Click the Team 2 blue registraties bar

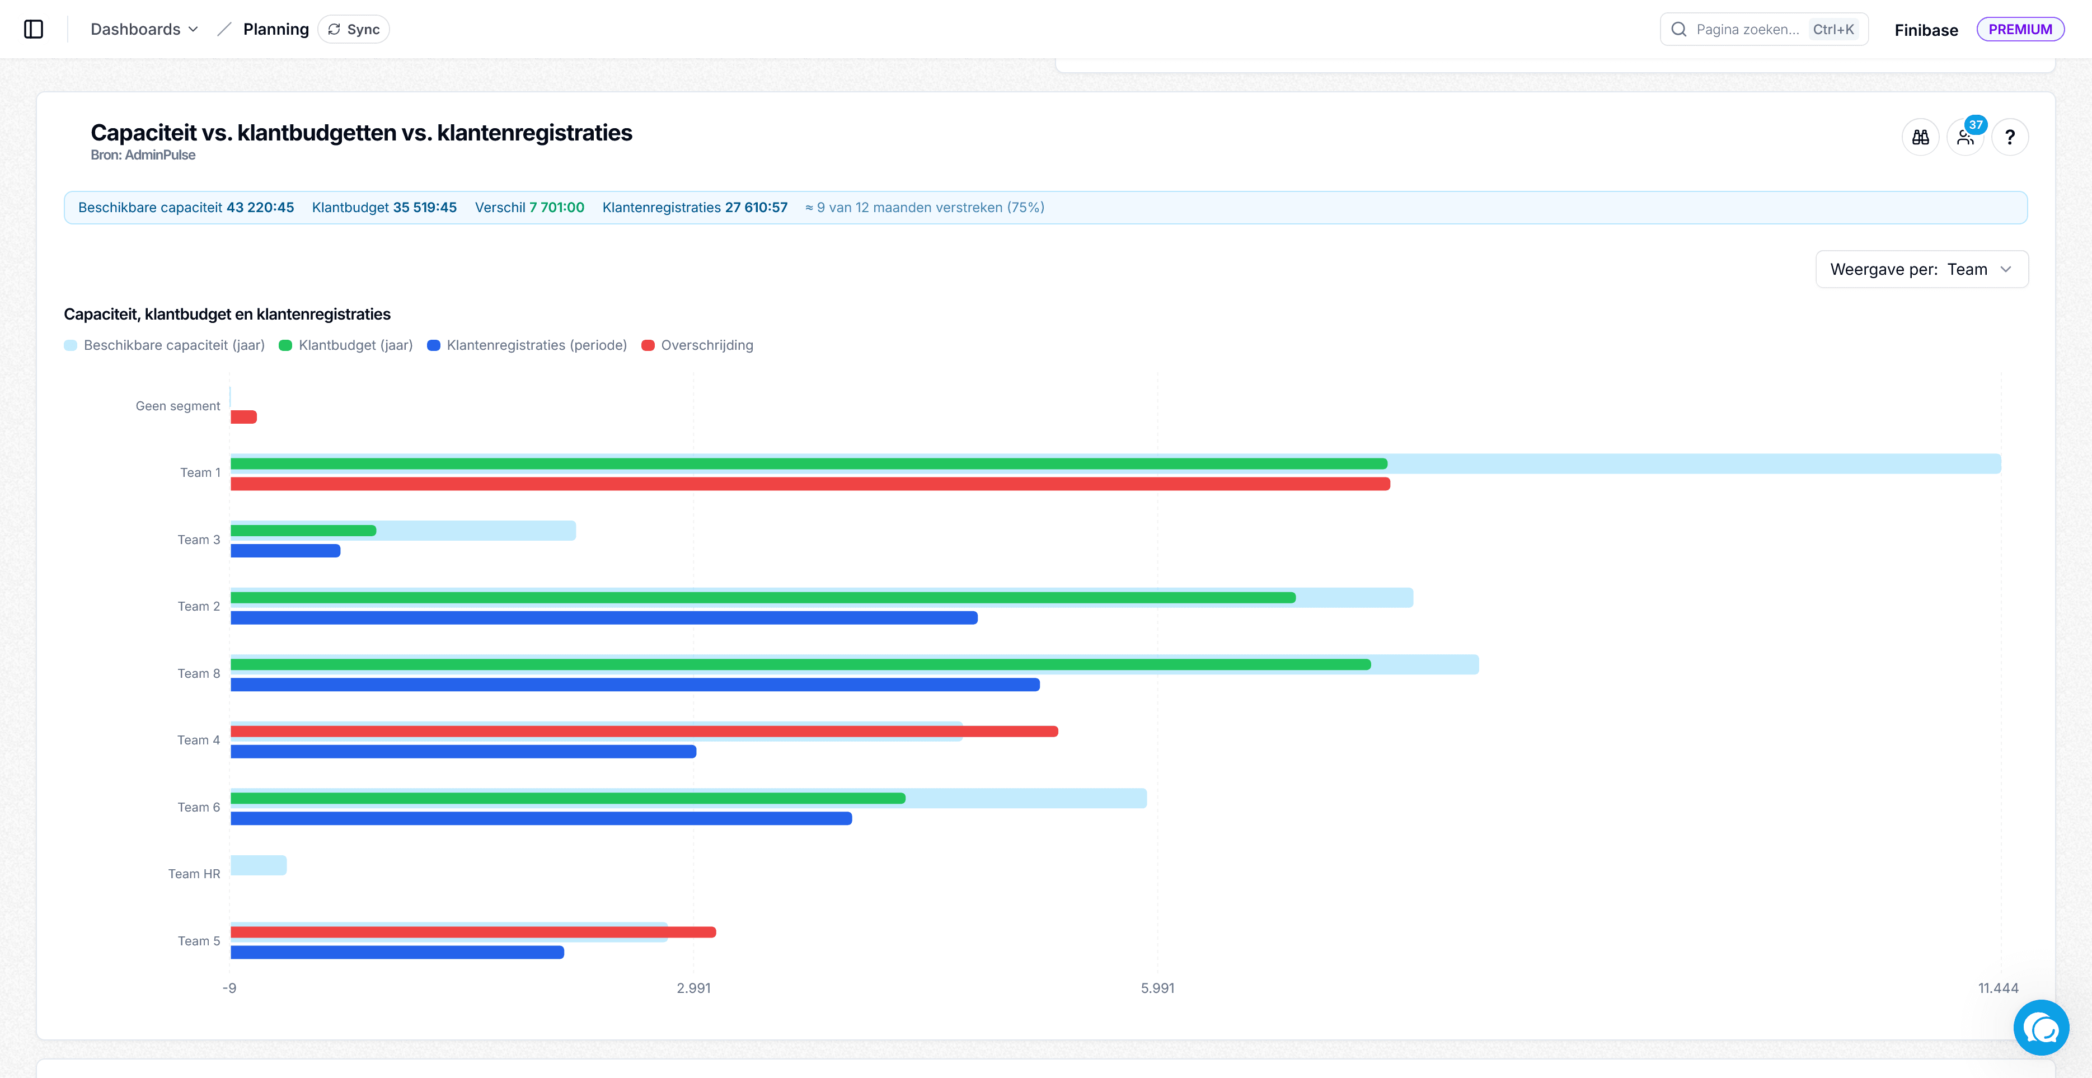[x=604, y=618]
